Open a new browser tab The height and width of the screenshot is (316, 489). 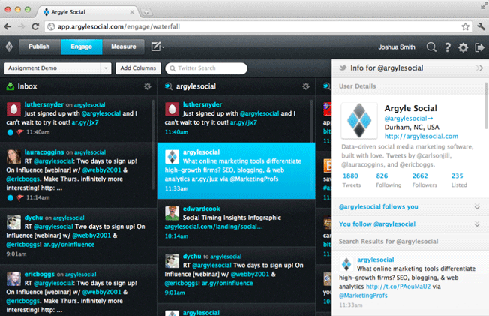click(146, 12)
